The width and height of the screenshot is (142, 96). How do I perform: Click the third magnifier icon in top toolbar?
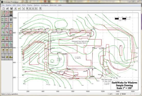click(33, 8)
